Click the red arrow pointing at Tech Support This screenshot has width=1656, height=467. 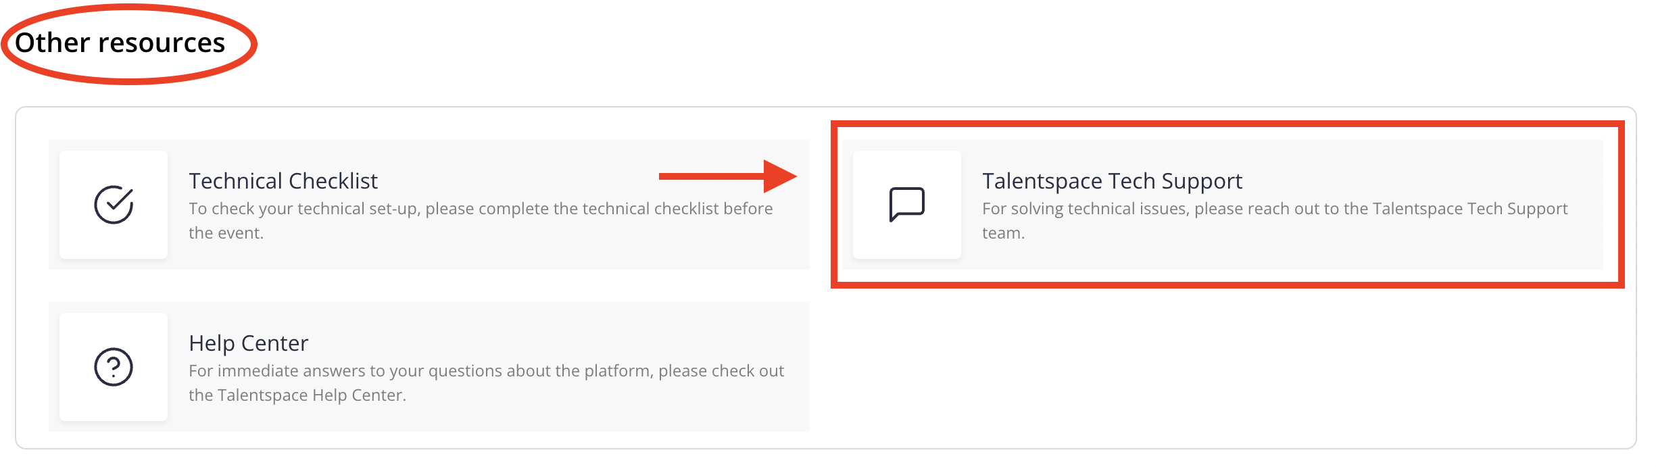pyautogui.click(x=728, y=176)
